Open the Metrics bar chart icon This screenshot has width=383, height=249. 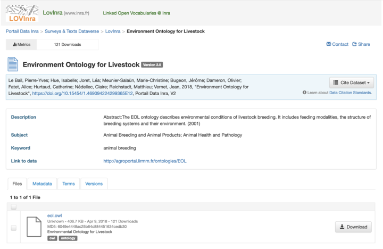(x=15, y=45)
